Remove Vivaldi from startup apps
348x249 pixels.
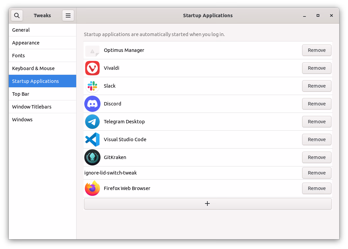tap(317, 68)
